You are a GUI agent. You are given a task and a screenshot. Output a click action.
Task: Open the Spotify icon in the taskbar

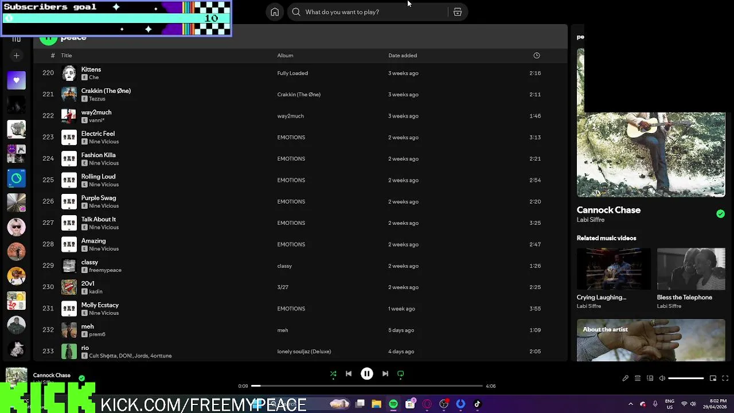point(393,404)
